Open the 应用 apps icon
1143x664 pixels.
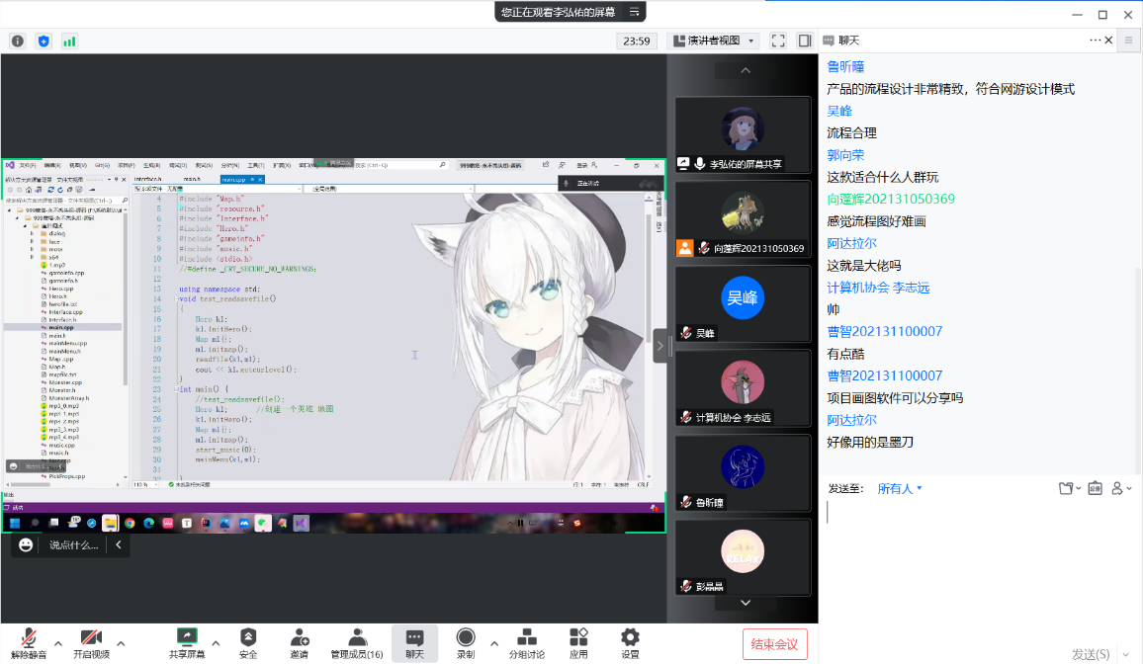coord(578,643)
